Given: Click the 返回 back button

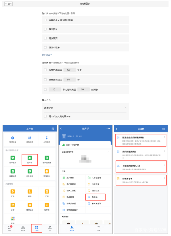Looking at the screenshot, I should (8, 4).
